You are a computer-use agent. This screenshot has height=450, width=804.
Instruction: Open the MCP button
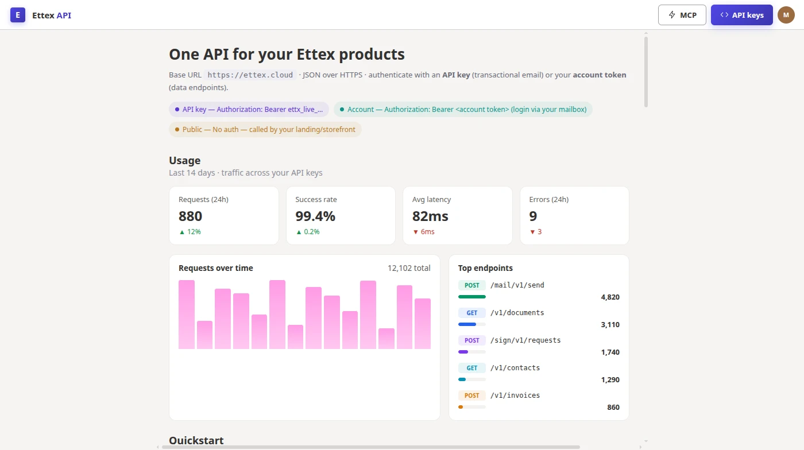tap(682, 15)
